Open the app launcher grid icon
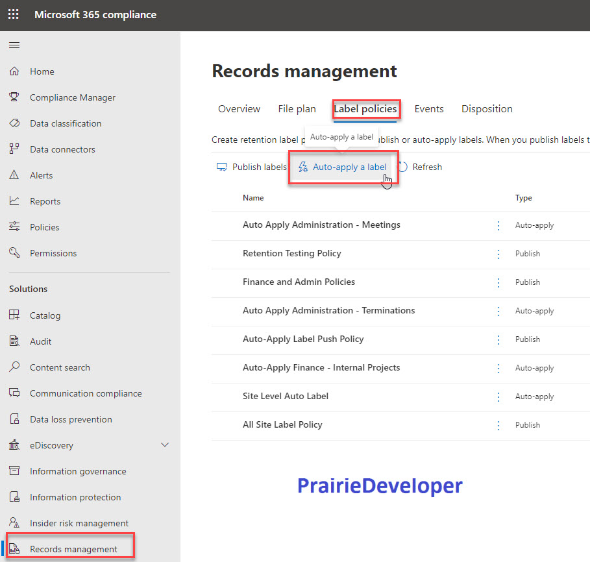 [x=14, y=14]
